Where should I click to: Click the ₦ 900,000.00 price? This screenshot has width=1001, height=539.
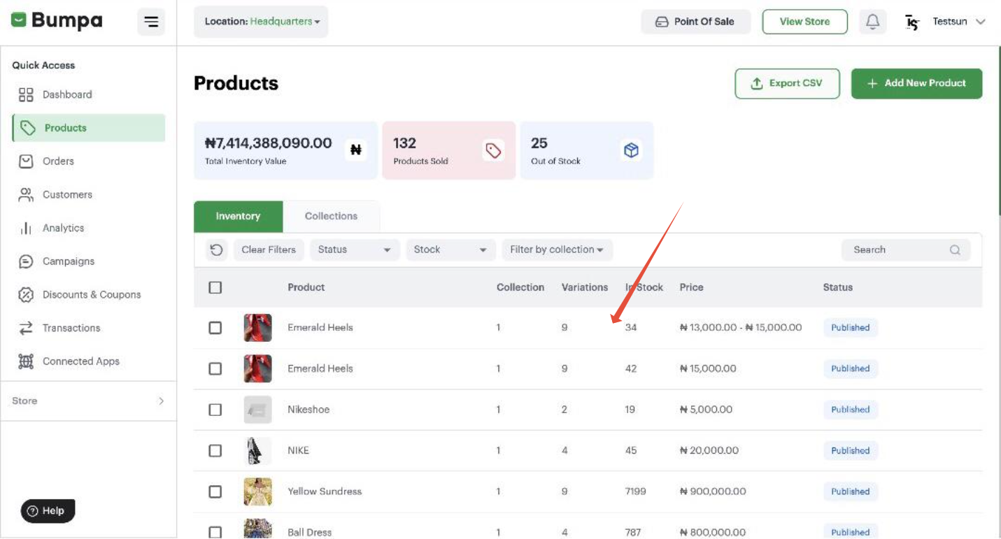[713, 491]
